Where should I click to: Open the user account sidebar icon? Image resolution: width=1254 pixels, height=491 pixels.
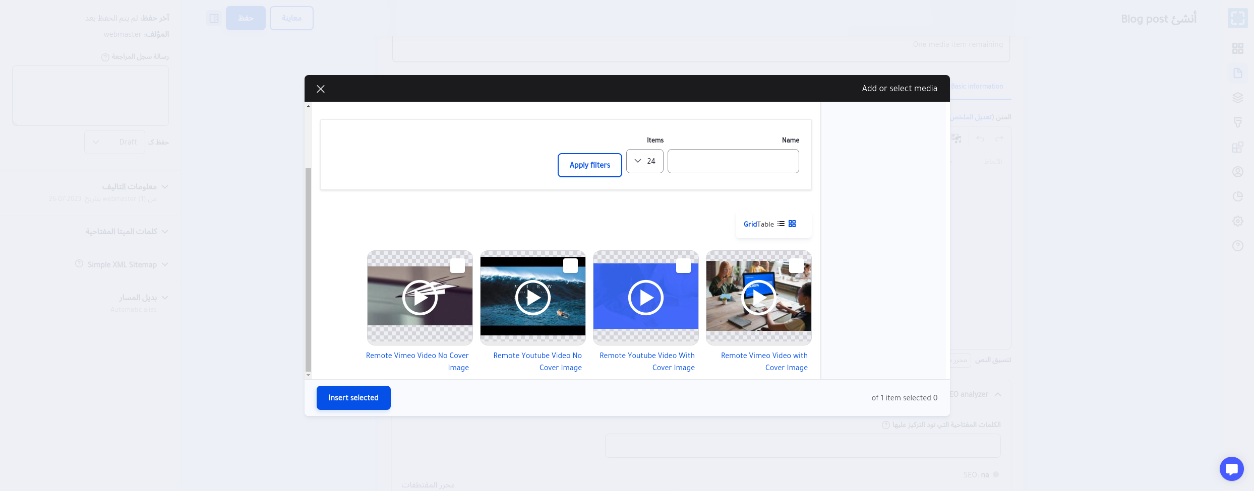1237,172
